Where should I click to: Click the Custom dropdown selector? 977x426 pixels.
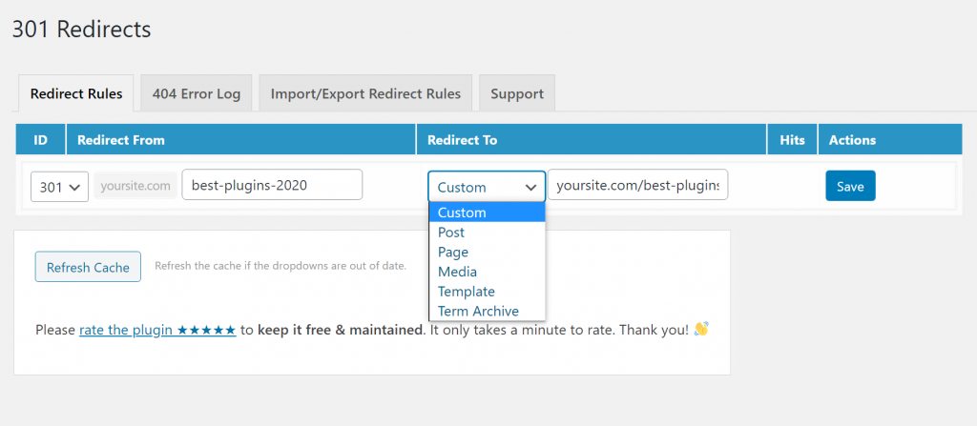click(x=487, y=187)
